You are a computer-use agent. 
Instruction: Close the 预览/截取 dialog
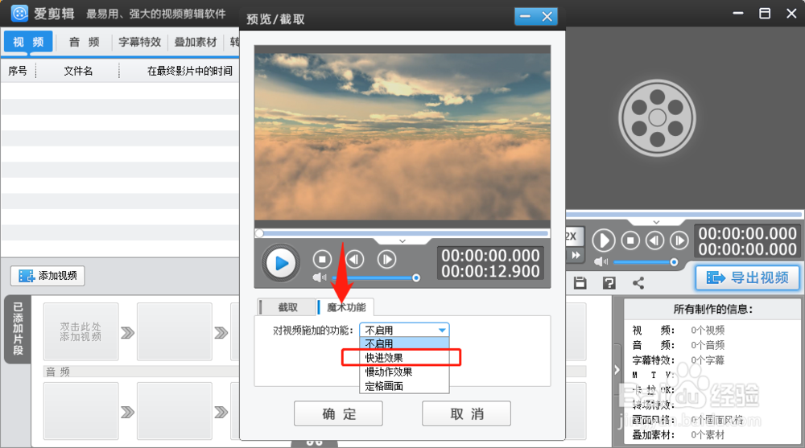(547, 17)
